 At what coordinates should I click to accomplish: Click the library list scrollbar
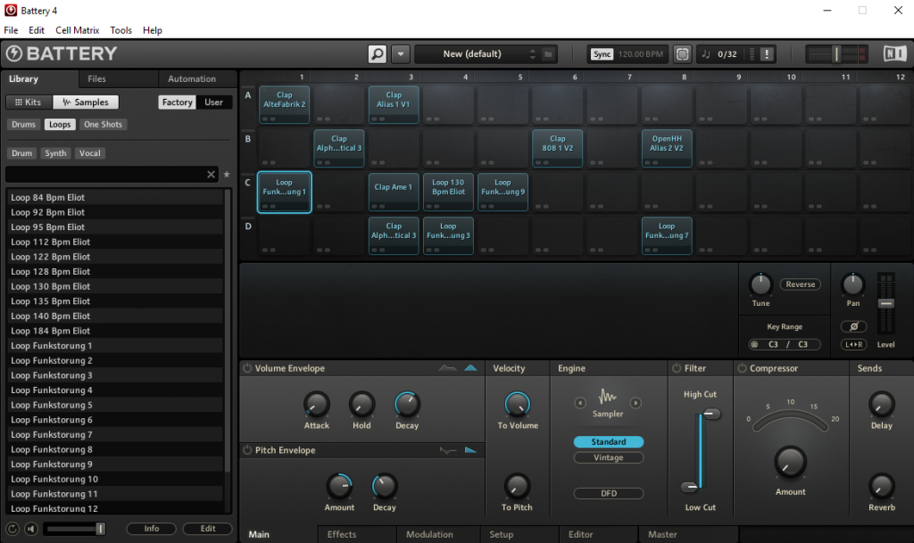(228, 329)
